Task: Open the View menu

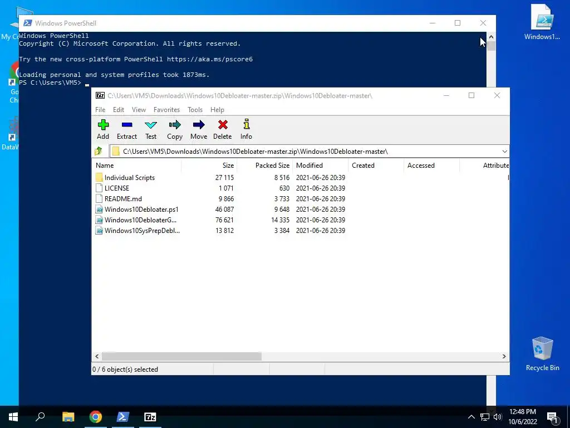Action: pos(139,110)
